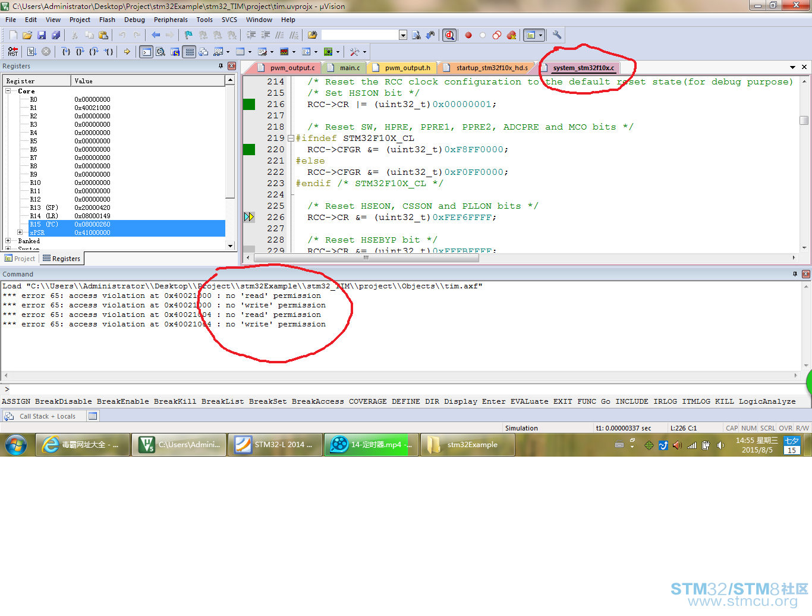The width and height of the screenshot is (812, 616).
Task: Open the Peripherals menu
Action: point(171,20)
